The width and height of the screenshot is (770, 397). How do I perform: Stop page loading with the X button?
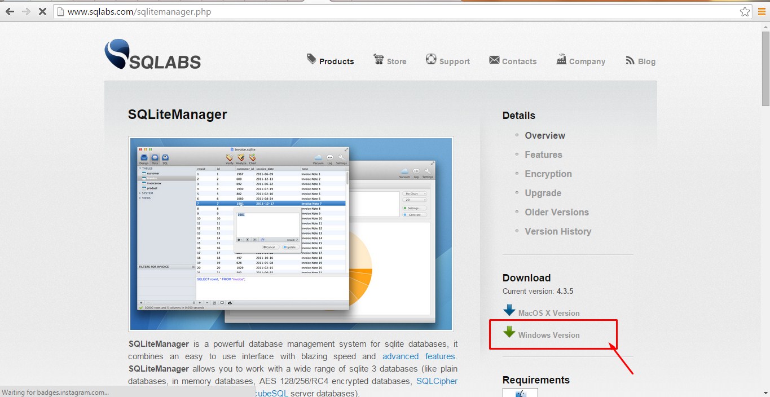[42, 11]
